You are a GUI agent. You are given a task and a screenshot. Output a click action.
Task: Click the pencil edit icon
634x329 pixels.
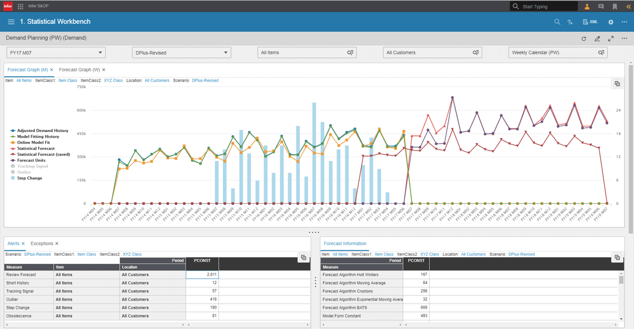coord(597,39)
